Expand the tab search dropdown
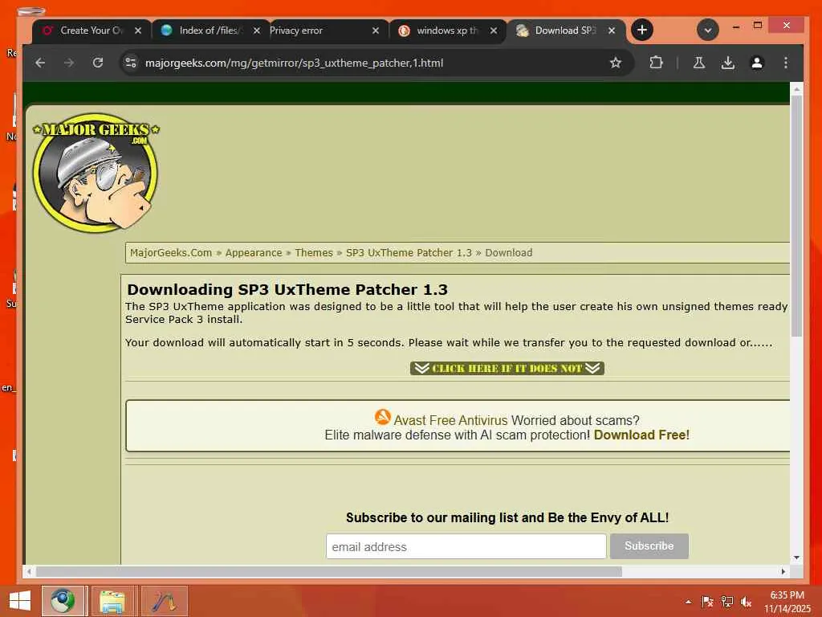Viewport: 822px width, 617px height. click(708, 30)
